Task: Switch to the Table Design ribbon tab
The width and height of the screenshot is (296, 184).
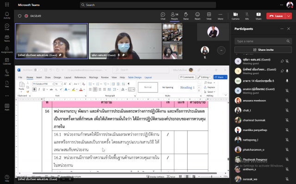Action: point(135,77)
